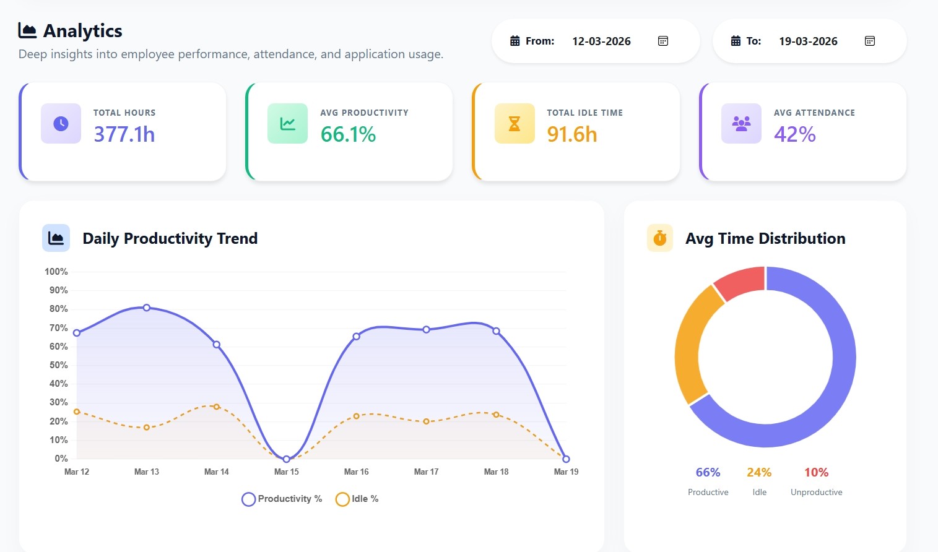The height and width of the screenshot is (552, 938).
Task: Click the Unproductive label under the donut chart
Action: click(x=816, y=492)
